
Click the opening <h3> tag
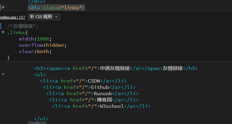coord(40,68)
